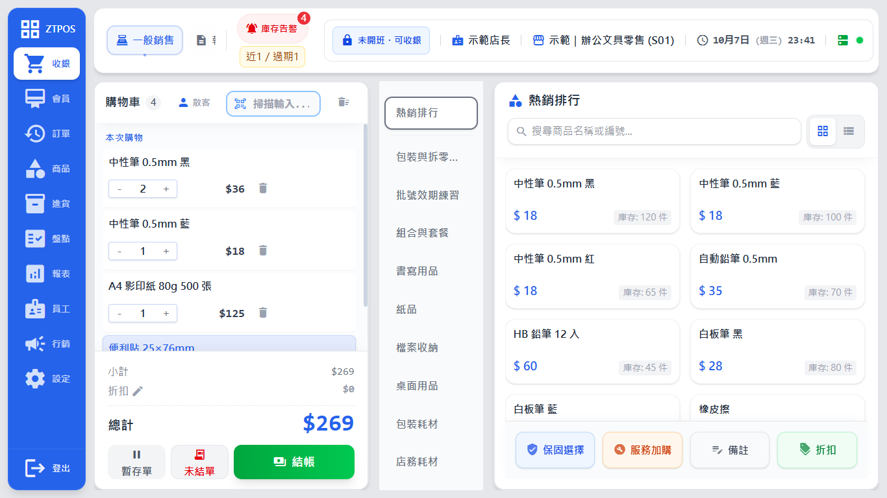Open the 設定 settings section
Image resolution: width=887 pixels, height=498 pixels.
(x=47, y=379)
